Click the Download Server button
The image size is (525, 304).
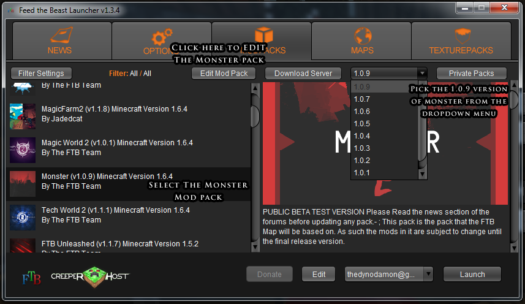click(x=303, y=74)
